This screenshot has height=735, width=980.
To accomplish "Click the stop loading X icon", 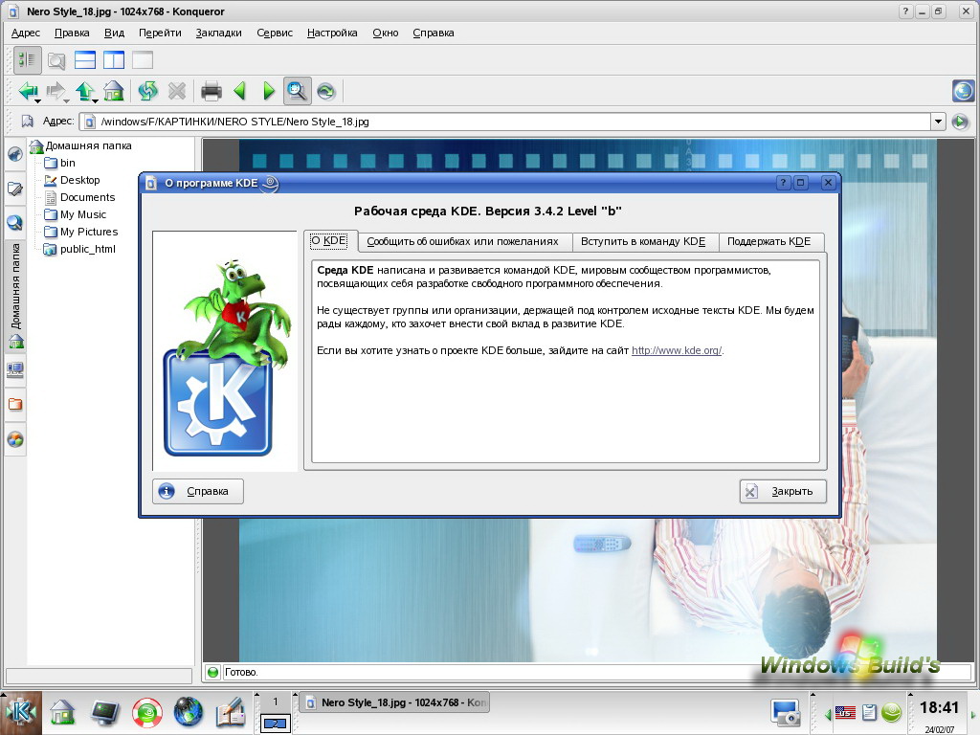I will pos(177,91).
